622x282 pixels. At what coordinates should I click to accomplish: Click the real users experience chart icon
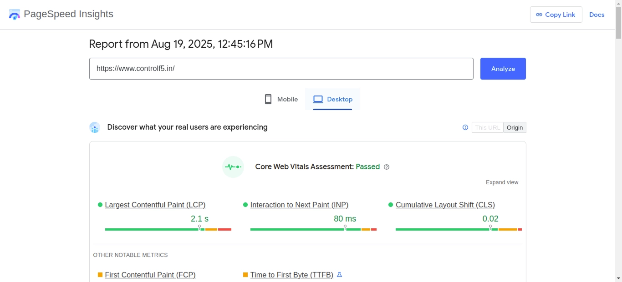click(95, 127)
